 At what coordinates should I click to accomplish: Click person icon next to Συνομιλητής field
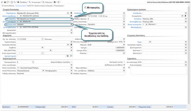(x=186, y=16)
